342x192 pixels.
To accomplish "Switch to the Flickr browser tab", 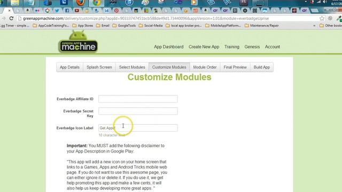I will click(37, 11).
